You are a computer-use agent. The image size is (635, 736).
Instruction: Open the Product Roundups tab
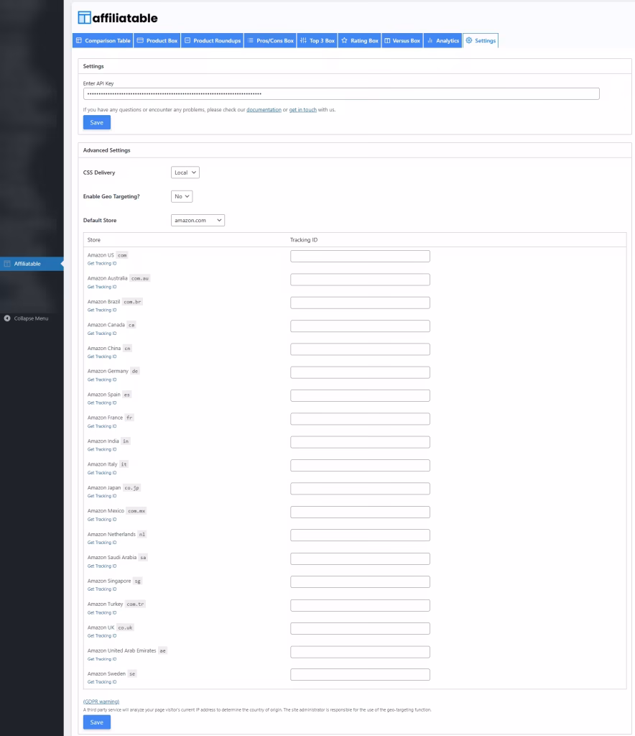click(x=213, y=40)
